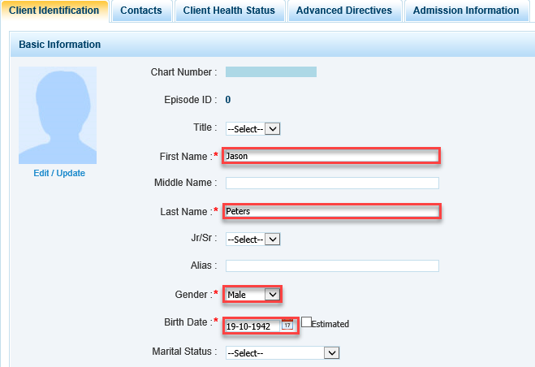Click the Edit / Update photo link

(58, 173)
